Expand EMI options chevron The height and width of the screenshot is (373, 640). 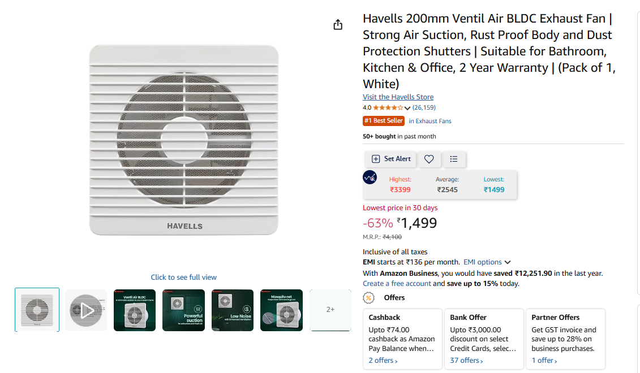pos(508,262)
